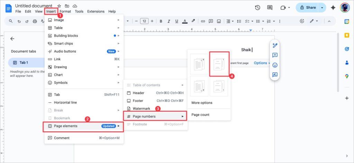The height and width of the screenshot is (163, 354).
Task: Open the numbered list dropdown arrow
Action: pyautogui.click(x=274, y=21)
